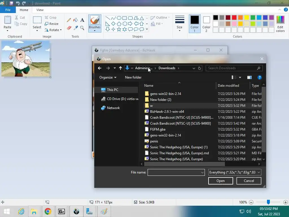This screenshot has height=217, width=289.
Task: Expand the address bar path history dropdown
Action: pyautogui.click(x=194, y=68)
